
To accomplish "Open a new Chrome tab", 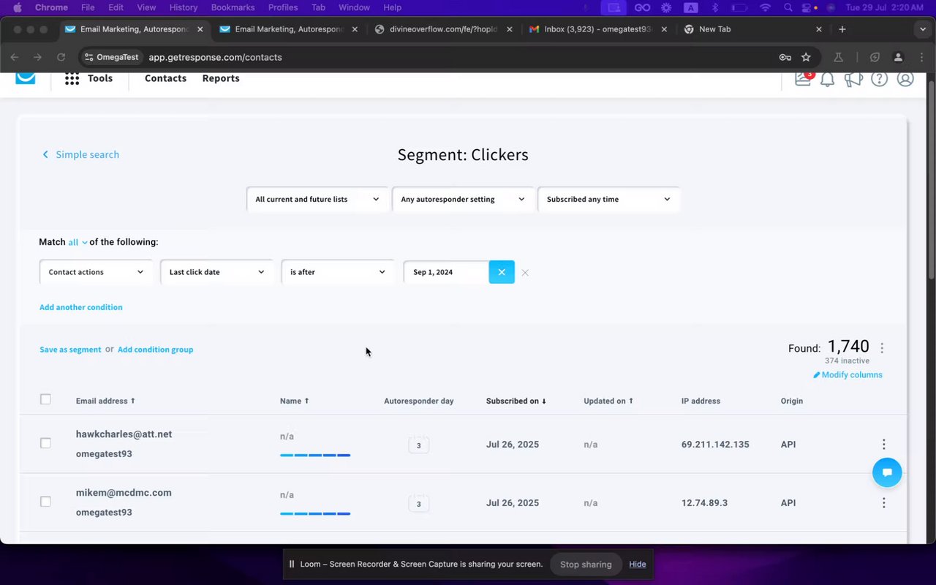I will (842, 29).
